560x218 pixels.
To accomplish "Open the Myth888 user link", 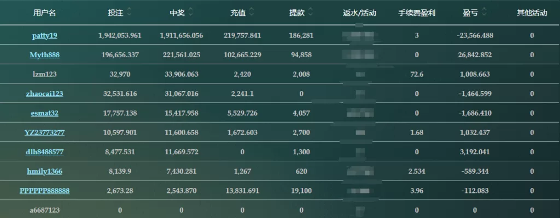I will point(44,55).
